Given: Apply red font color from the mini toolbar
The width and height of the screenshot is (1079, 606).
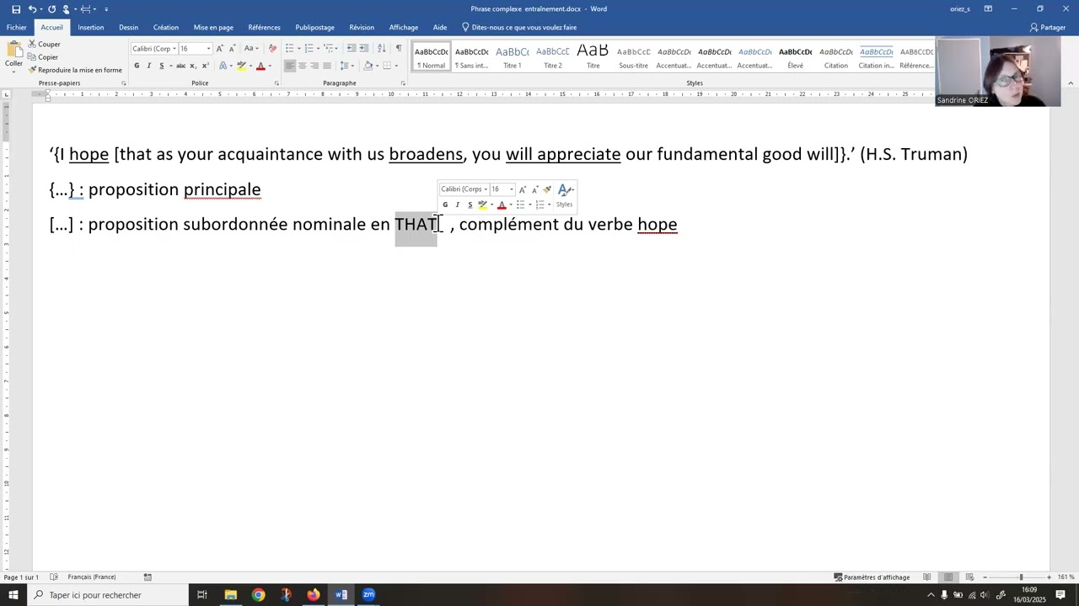Looking at the screenshot, I should [x=502, y=205].
